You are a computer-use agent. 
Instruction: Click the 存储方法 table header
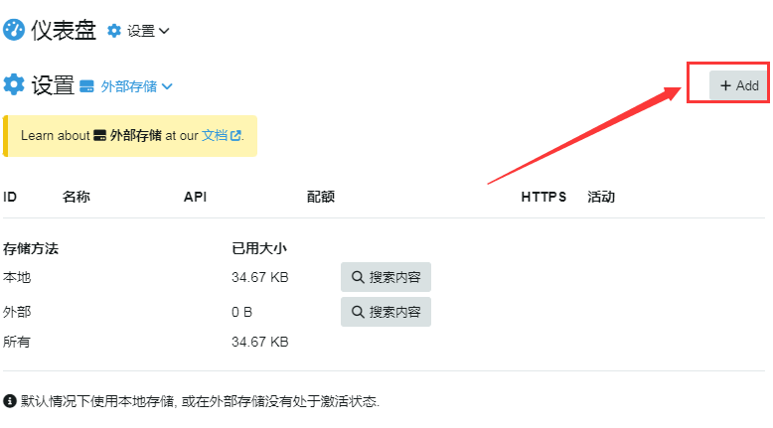click(x=31, y=248)
